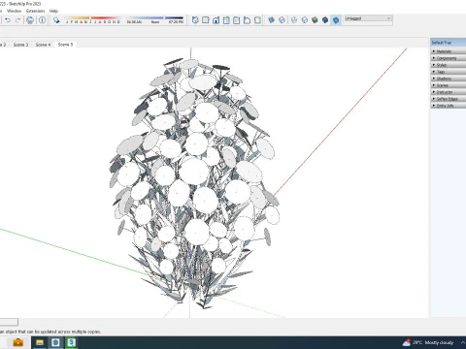This screenshot has width=466, height=349.
Task: Switch to Front view
Action: (x=216, y=20)
